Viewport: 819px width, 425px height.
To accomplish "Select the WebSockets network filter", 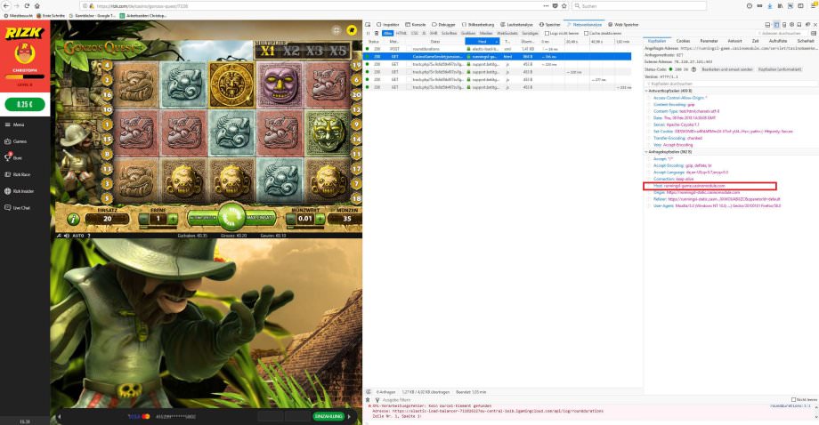I will (x=507, y=33).
